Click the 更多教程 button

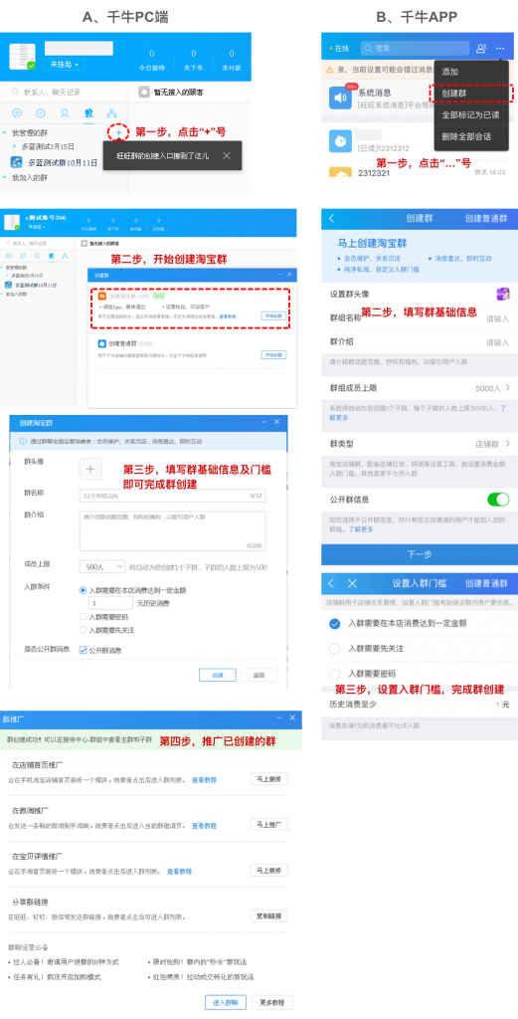pos(272,1002)
